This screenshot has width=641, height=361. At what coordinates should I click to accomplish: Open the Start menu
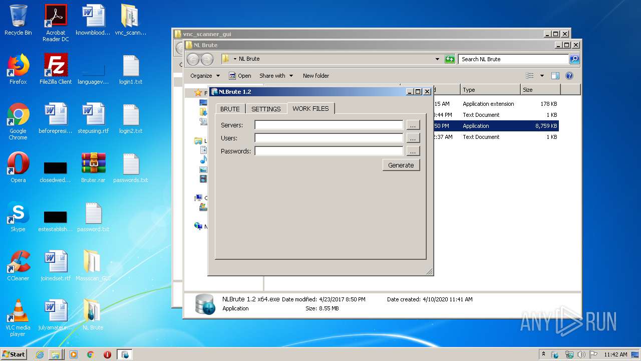tap(14, 354)
